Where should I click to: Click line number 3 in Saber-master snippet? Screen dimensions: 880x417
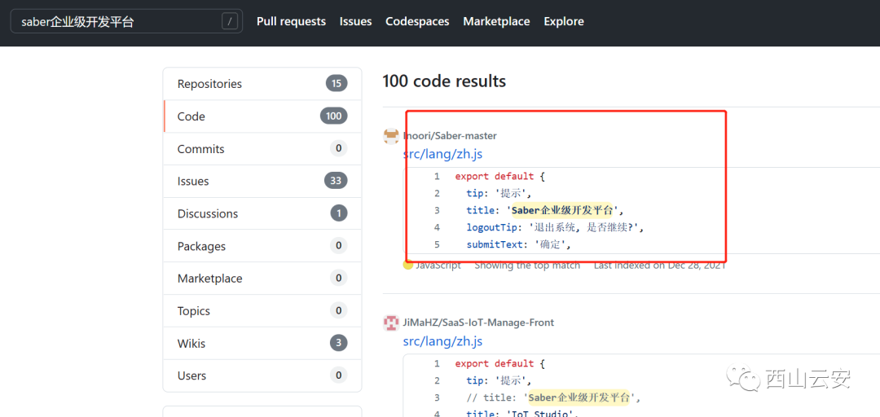(437, 210)
